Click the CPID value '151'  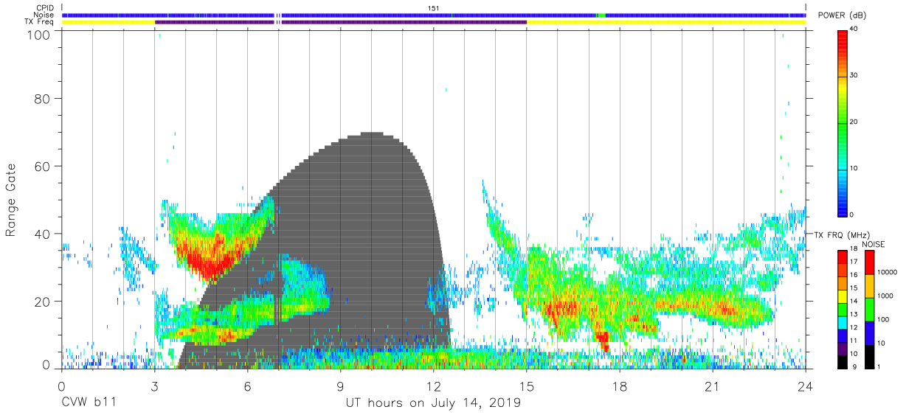tap(434, 8)
